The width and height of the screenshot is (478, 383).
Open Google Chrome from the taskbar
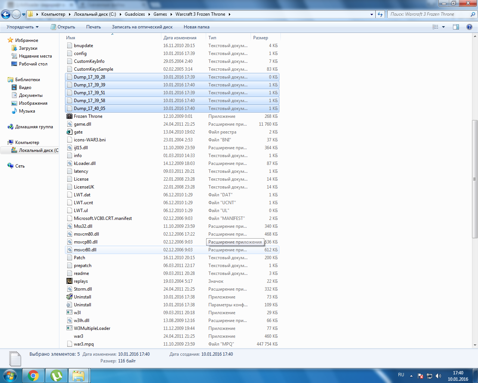33,376
